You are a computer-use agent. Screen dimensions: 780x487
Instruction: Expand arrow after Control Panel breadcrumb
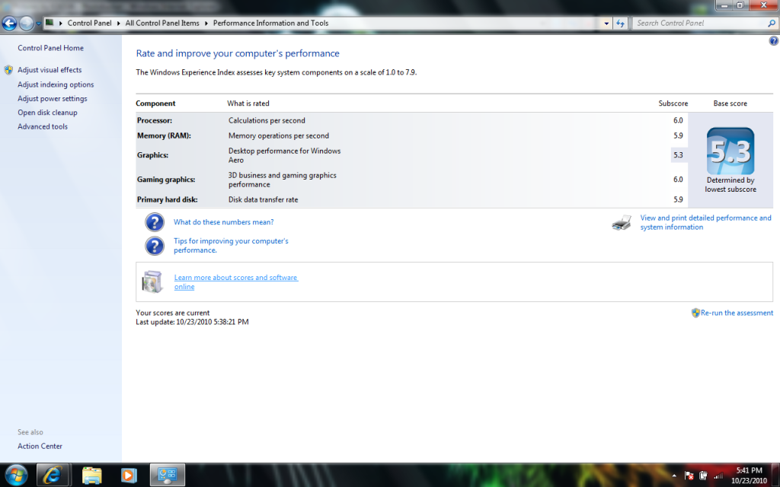119,23
